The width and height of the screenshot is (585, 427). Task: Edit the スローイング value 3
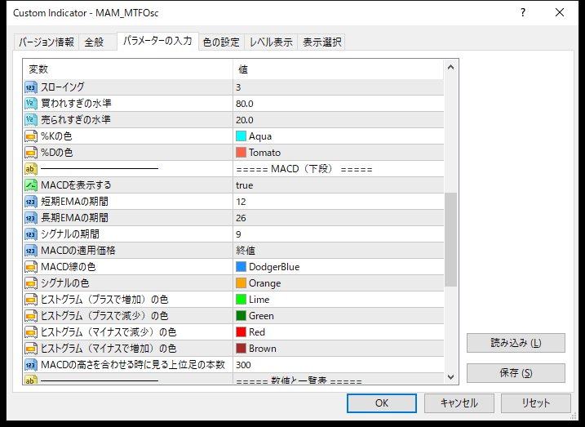[x=339, y=87]
